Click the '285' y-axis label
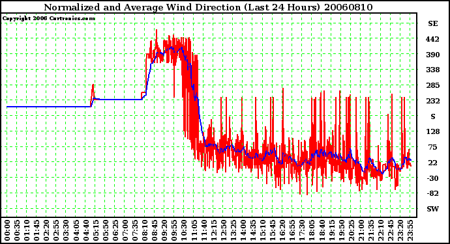The image size is (450, 244). pos(432,85)
